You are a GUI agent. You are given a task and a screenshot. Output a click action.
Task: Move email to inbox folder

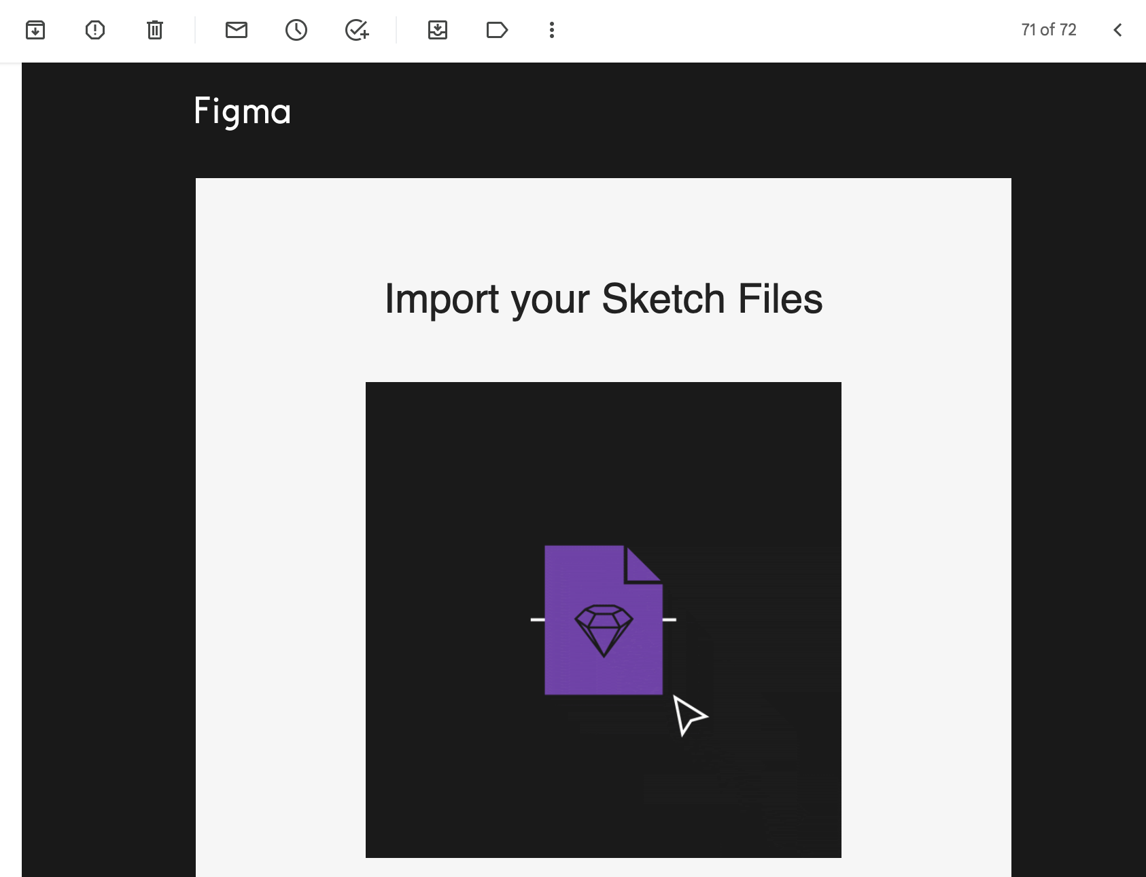(x=438, y=30)
